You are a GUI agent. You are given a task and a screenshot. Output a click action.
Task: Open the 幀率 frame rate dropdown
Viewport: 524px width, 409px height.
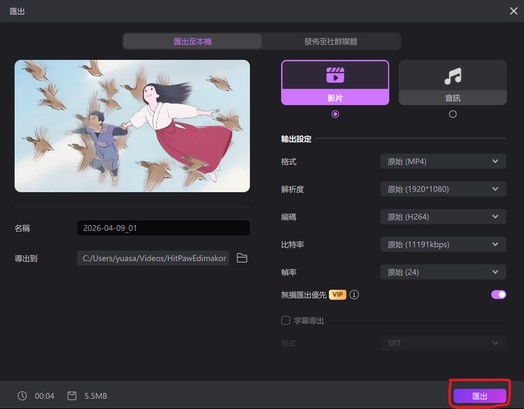[443, 271]
